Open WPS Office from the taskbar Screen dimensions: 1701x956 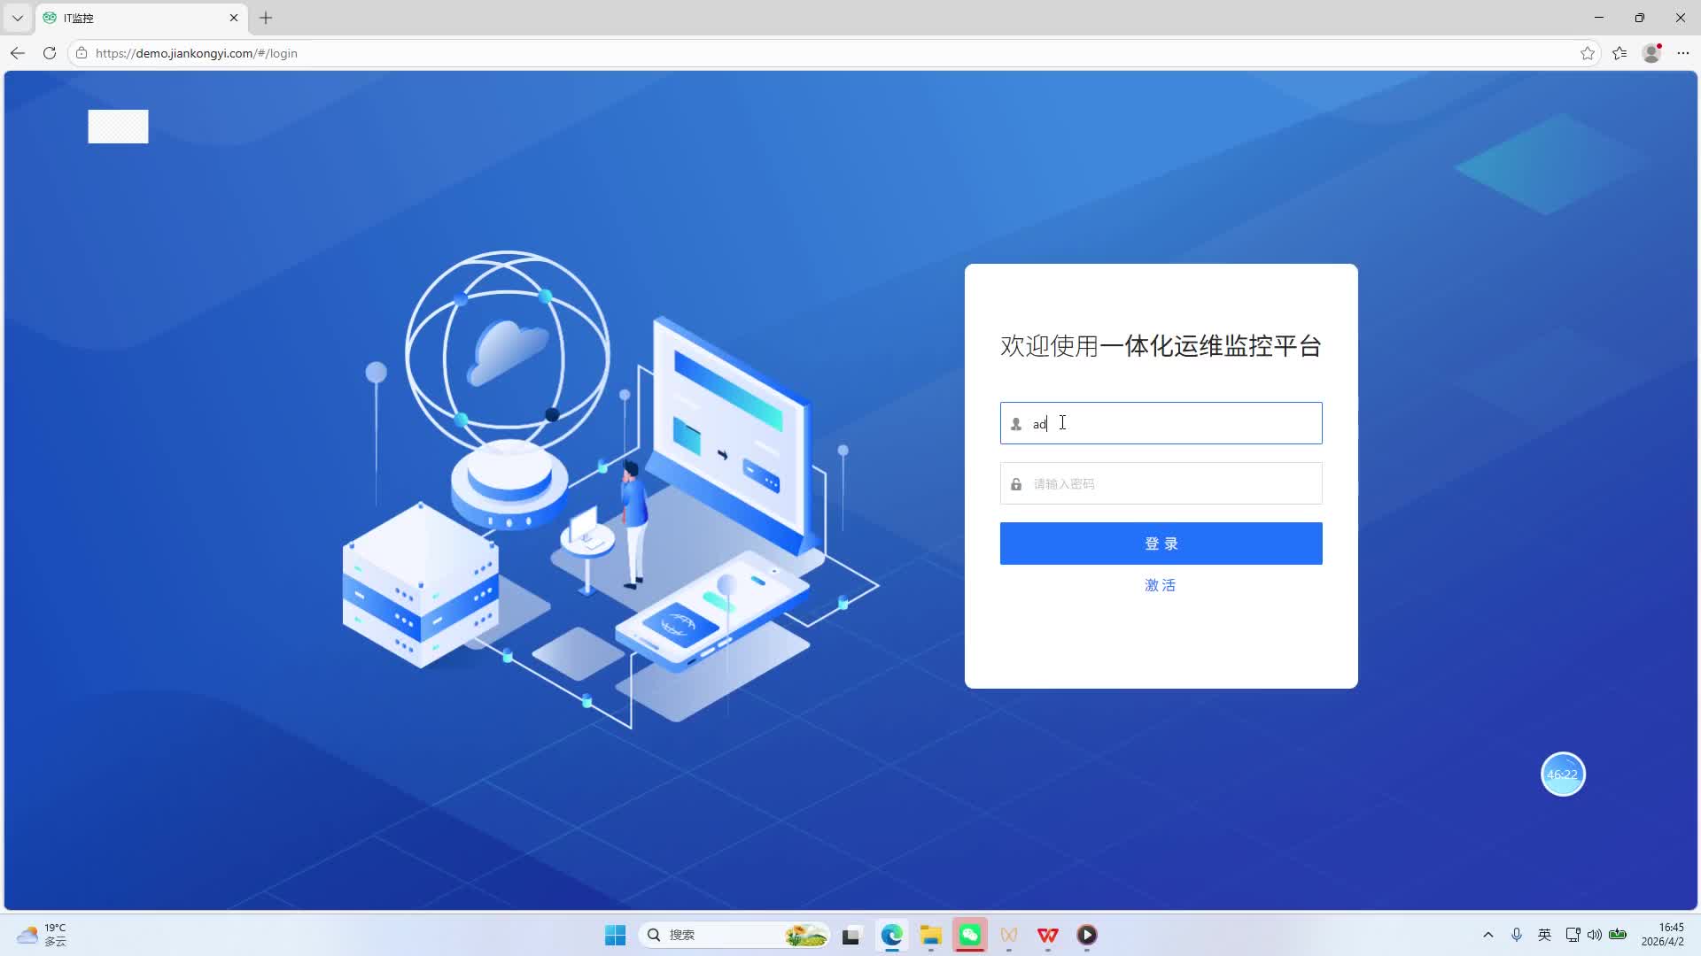pyautogui.click(x=1048, y=935)
